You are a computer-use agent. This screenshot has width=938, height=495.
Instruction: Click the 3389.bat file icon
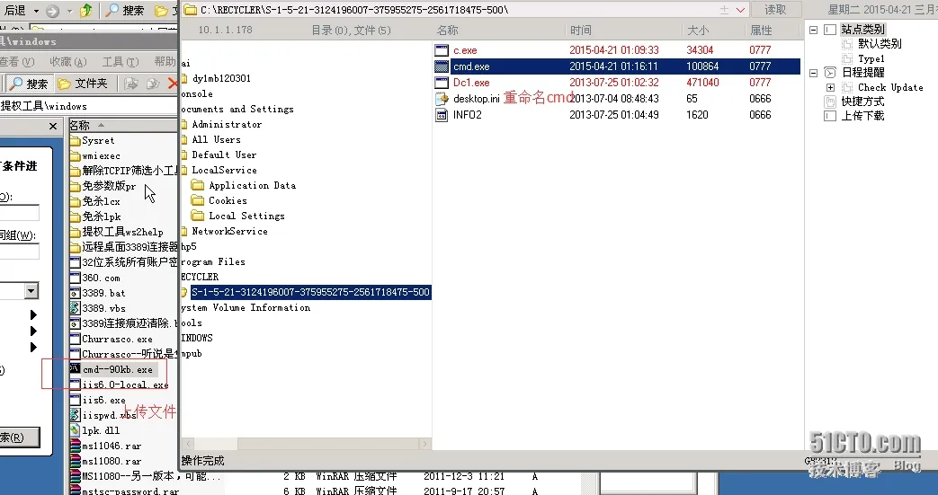point(75,293)
